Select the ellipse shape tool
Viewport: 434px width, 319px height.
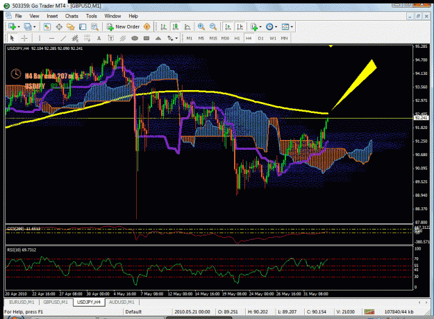[135, 38]
